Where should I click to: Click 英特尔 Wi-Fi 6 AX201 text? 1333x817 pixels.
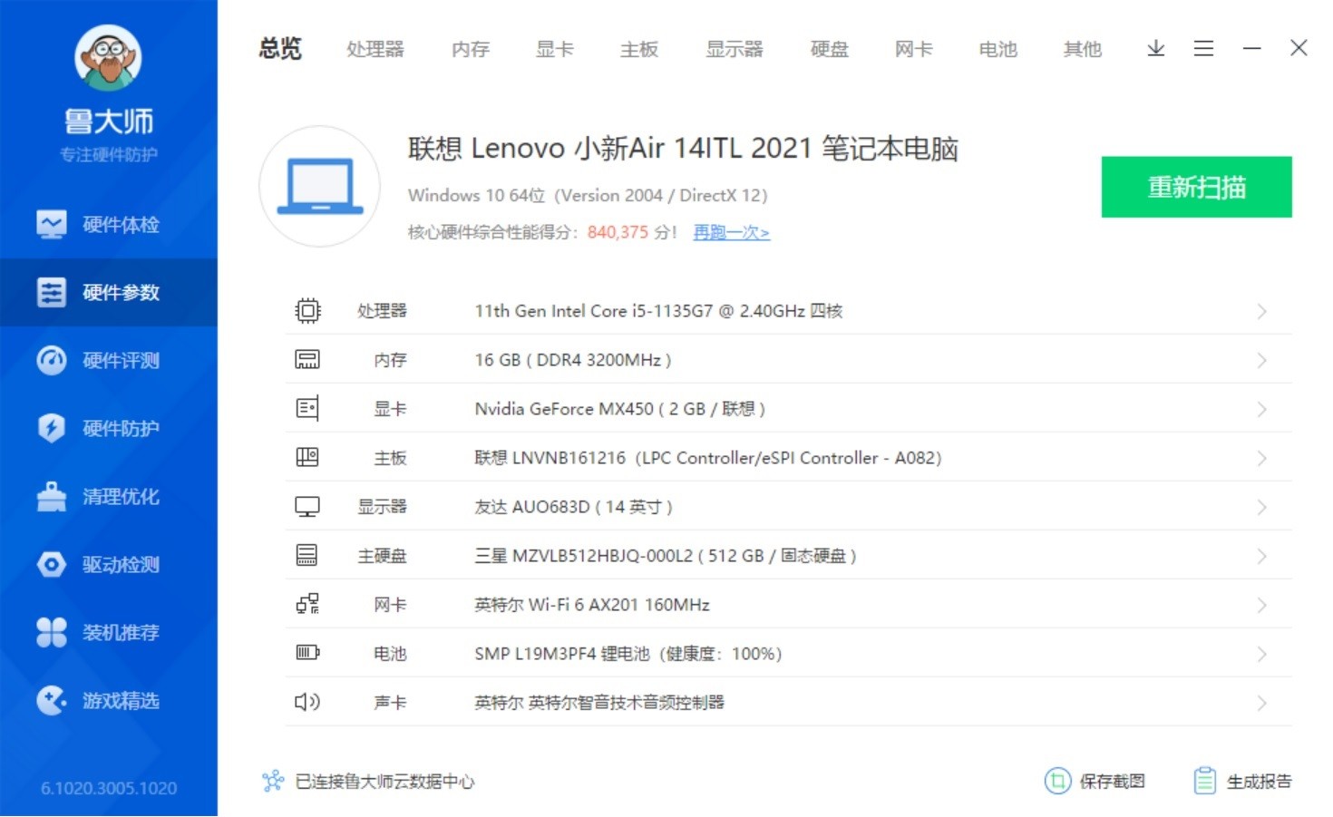[x=592, y=605]
